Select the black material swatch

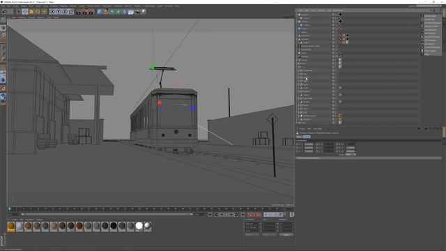point(114,226)
